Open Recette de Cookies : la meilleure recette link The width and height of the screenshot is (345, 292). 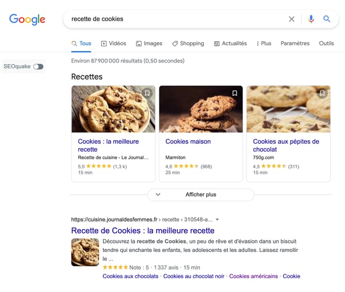click(x=143, y=231)
